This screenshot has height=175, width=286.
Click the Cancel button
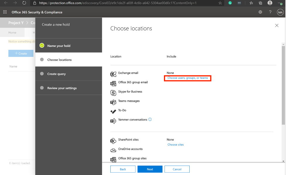[177, 169]
